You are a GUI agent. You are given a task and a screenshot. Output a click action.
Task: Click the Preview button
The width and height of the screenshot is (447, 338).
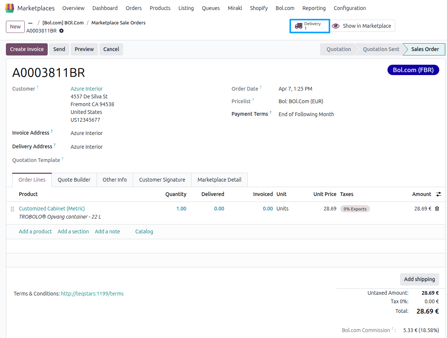pos(84,49)
